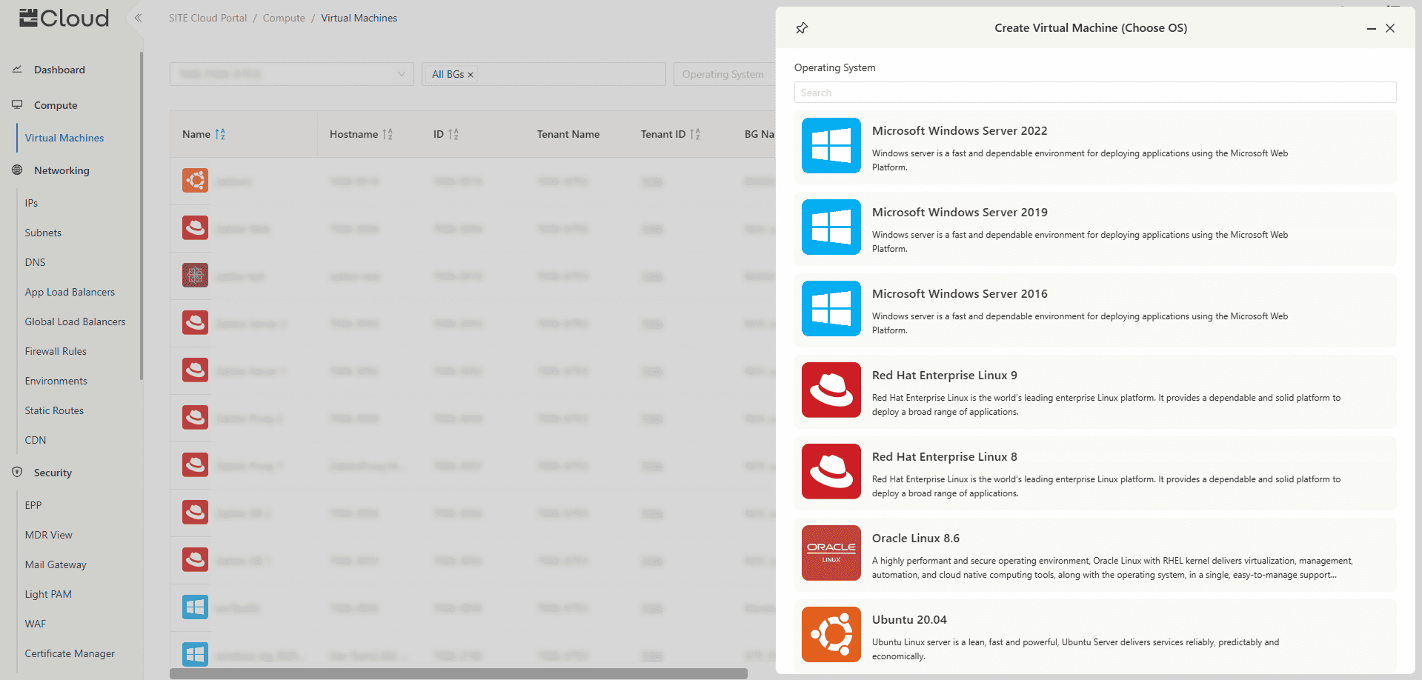Viewport: 1422px width, 680px height.
Task: Open the tenant selection dropdown
Action: coord(291,74)
